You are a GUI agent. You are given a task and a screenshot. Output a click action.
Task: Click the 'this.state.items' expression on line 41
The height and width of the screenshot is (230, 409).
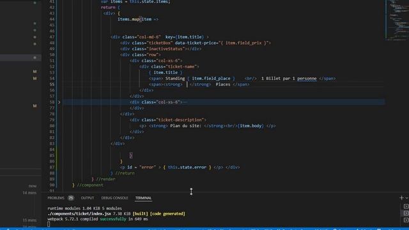[x=150, y=2]
